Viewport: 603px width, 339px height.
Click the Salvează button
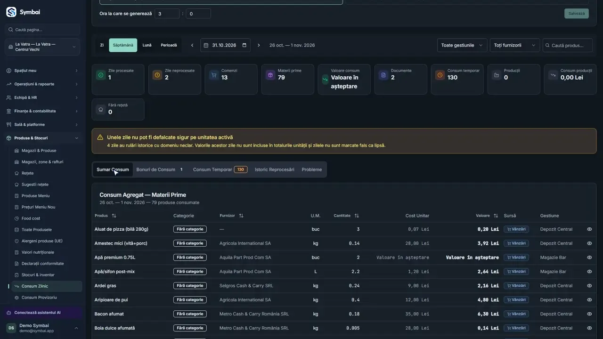(577, 13)
